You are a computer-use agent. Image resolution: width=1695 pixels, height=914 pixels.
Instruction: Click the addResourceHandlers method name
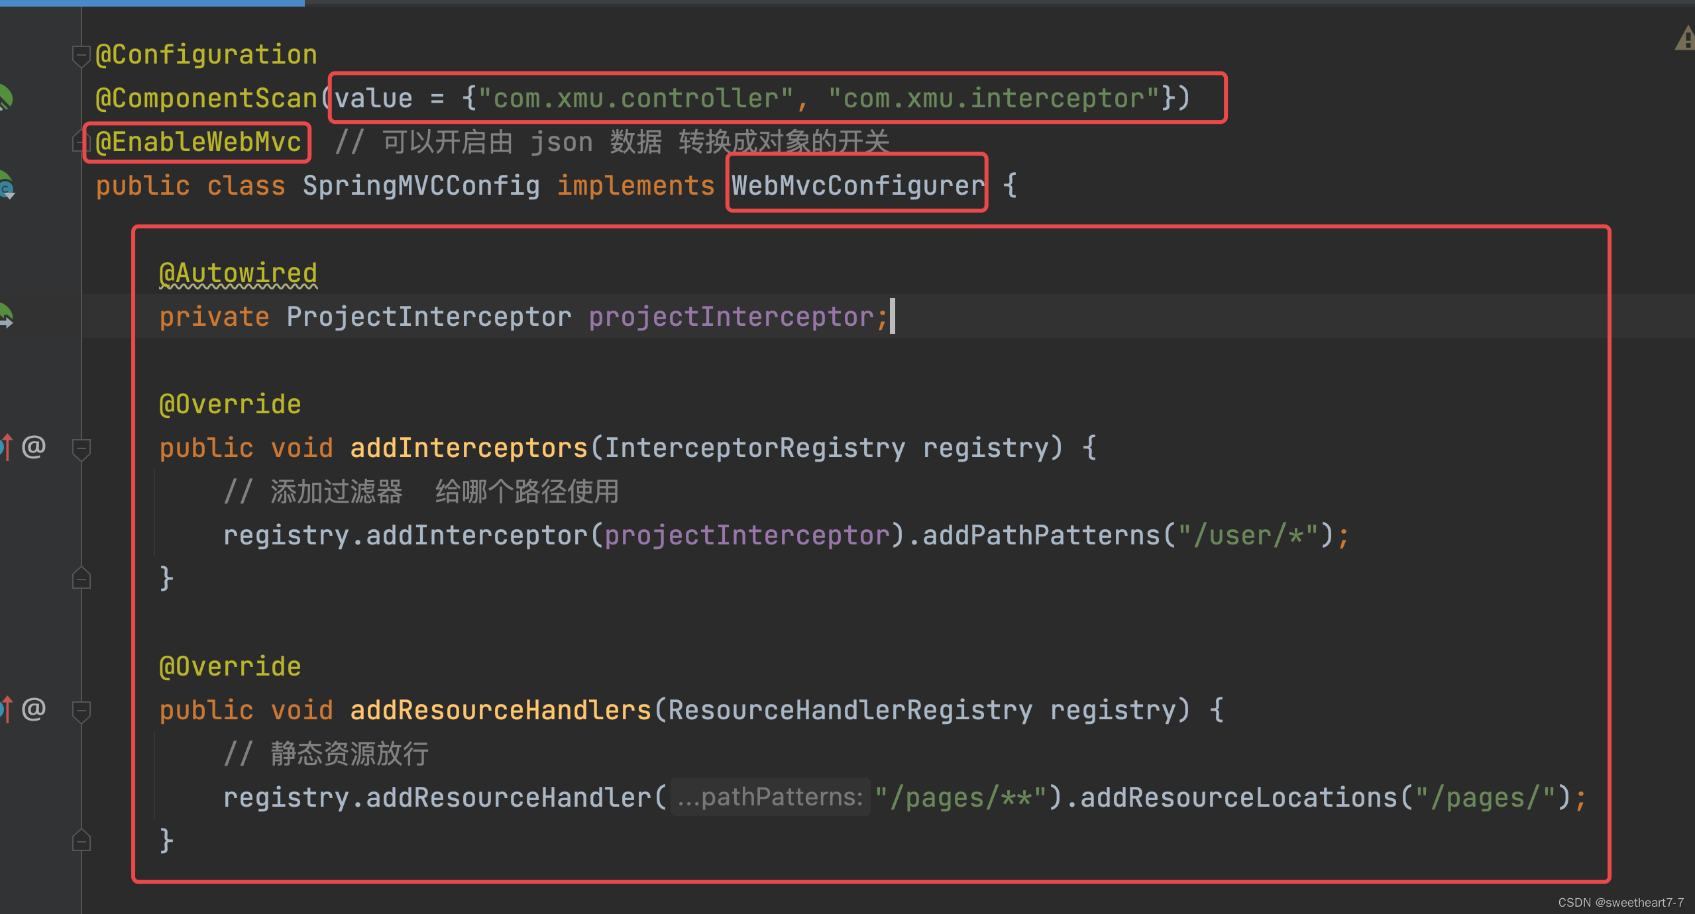[501, 710]
